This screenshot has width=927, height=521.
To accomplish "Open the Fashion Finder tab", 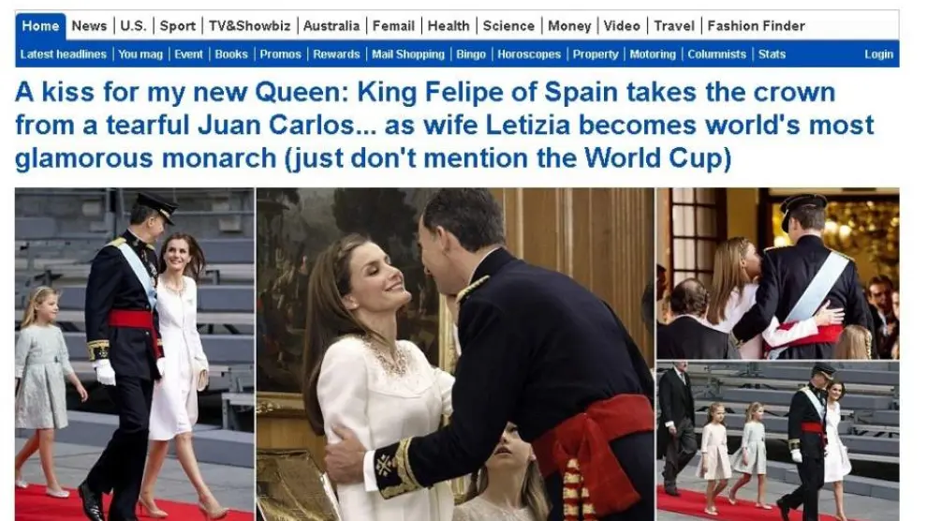I will coord(757,26).
